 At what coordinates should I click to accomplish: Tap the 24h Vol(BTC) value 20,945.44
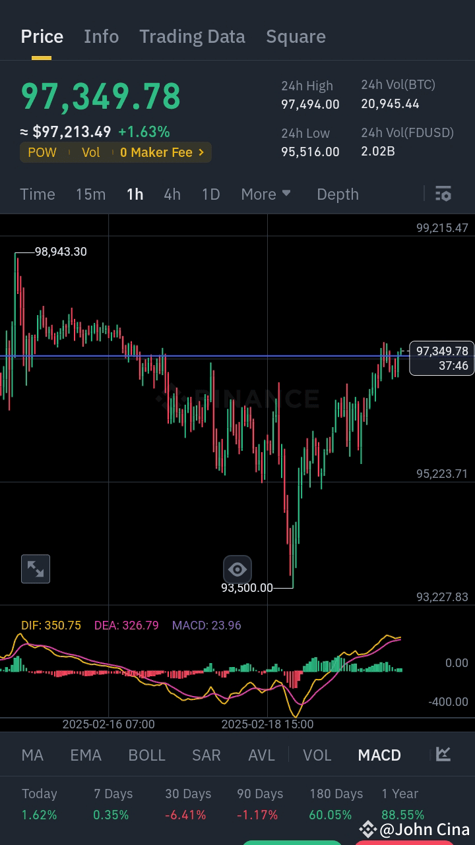pyautogui.click(x=390, y=103)
